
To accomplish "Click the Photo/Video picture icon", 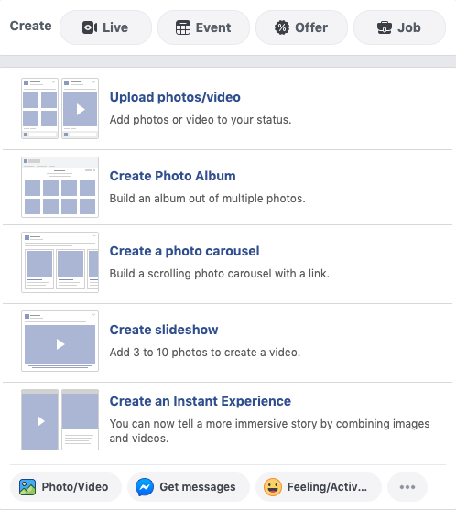I will pos(27,487).
